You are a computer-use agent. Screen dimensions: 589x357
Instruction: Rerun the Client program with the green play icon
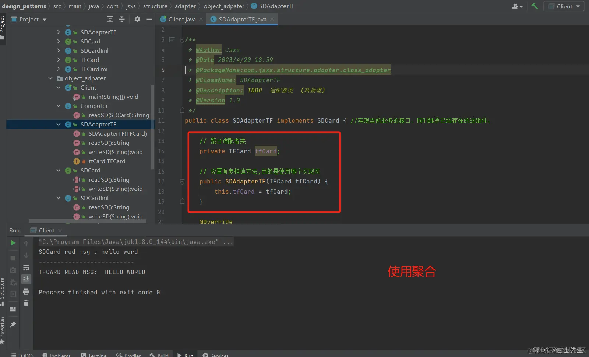point(13,243)
